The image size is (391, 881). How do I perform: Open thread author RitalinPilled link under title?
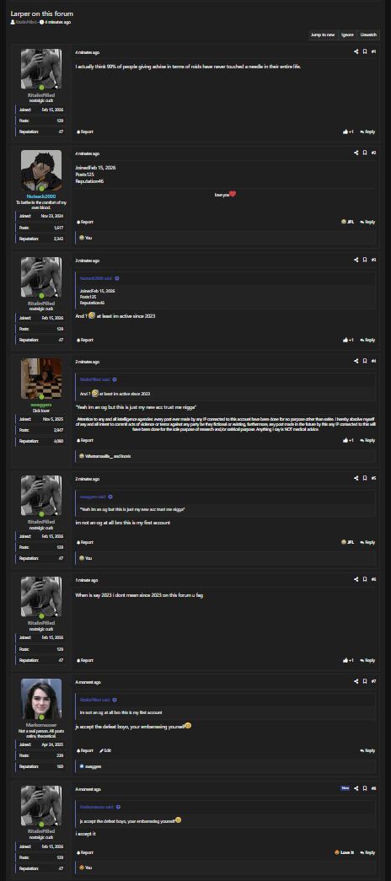(x=24, y=22)
